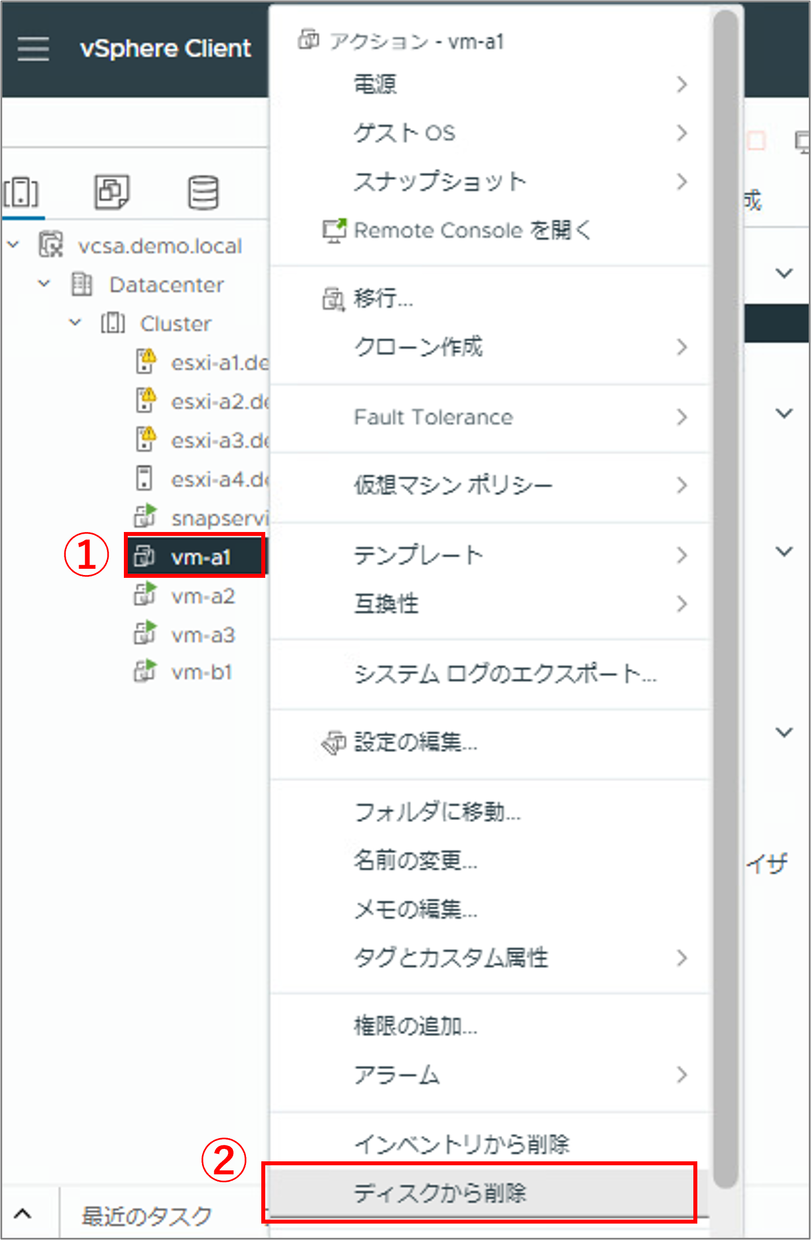811x1240 pixels.
Task: Click the Cluster icon in tree
Action: coord(113,323)
